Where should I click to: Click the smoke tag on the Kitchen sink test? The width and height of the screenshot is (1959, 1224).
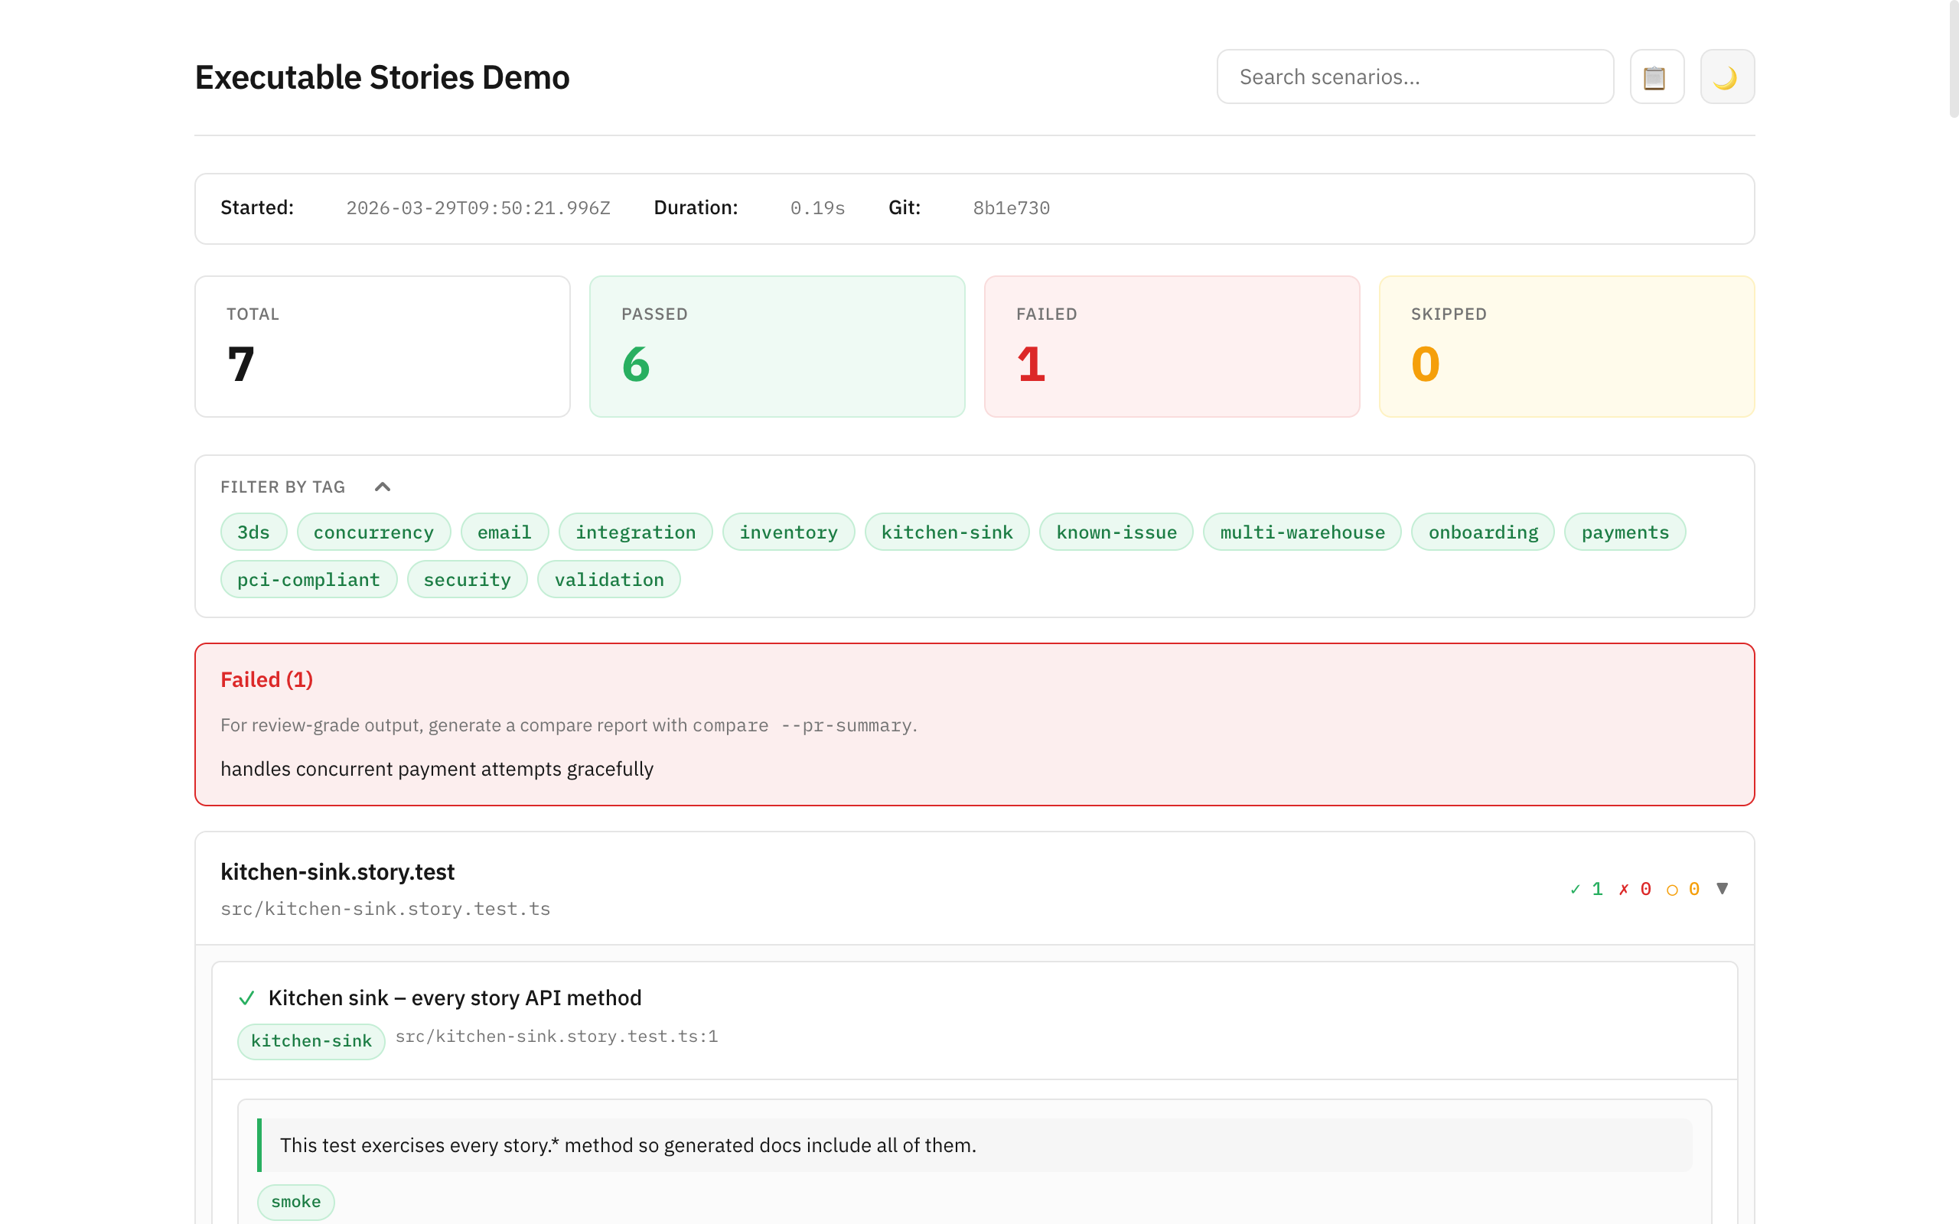(x=295, y=1202)
